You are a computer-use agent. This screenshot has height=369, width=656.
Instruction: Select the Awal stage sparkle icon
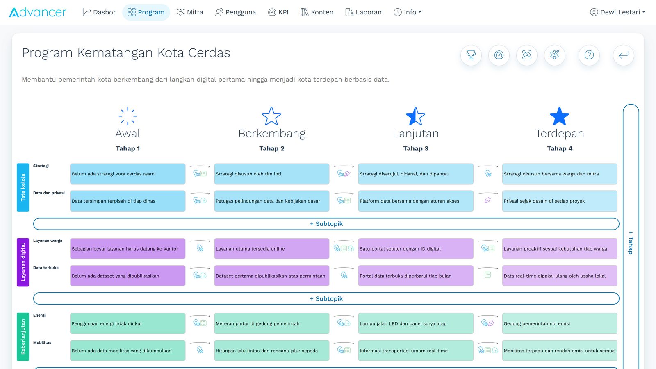128,116
